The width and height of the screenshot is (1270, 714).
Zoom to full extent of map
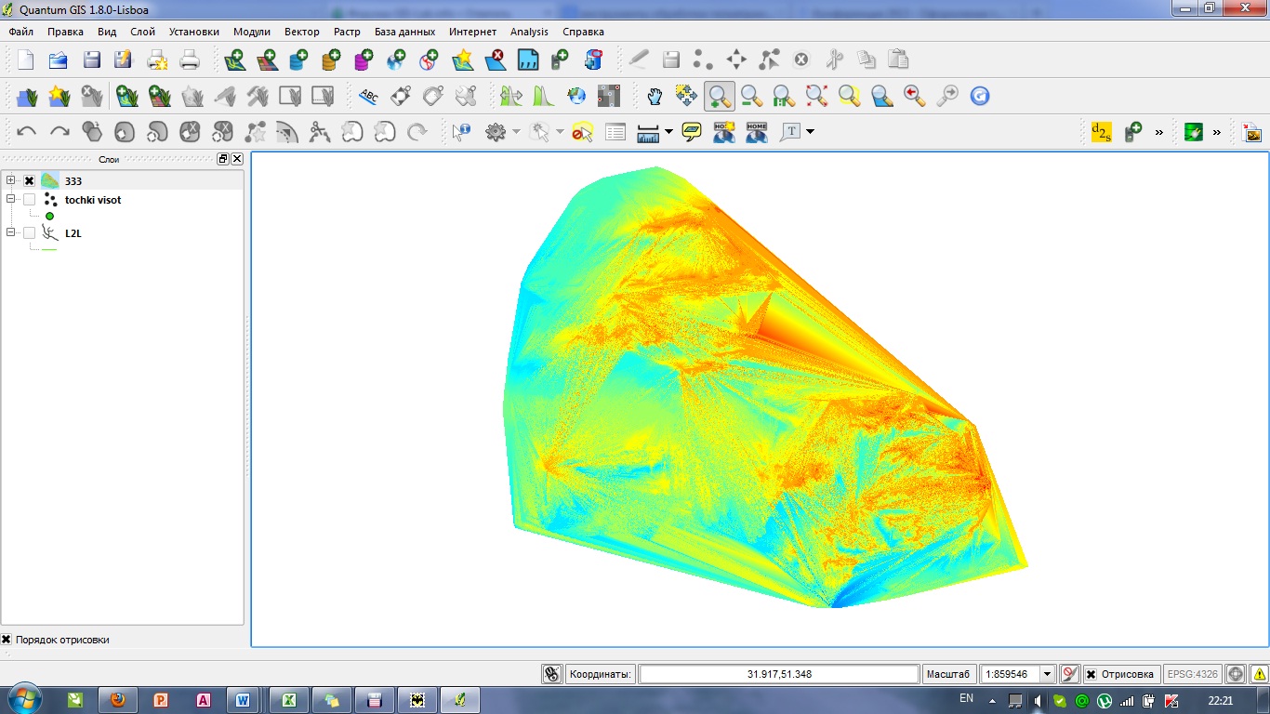click(816, 96)
